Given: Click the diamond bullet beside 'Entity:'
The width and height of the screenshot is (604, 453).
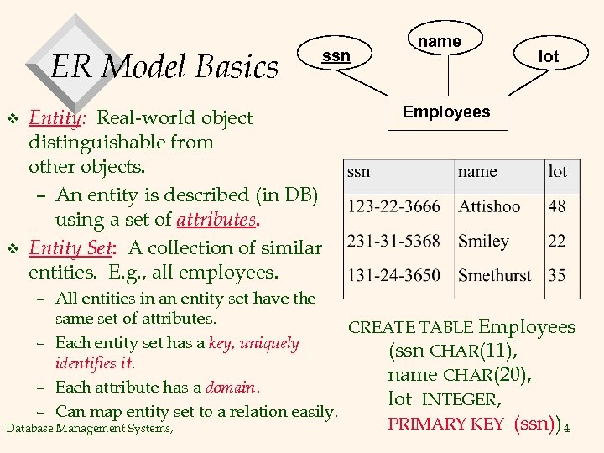Looking at the screenshot, I should [13, 118].
